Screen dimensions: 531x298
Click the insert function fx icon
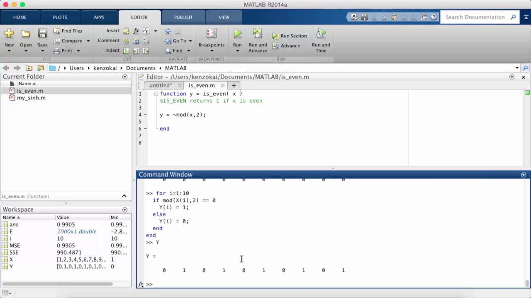(136, 31)
